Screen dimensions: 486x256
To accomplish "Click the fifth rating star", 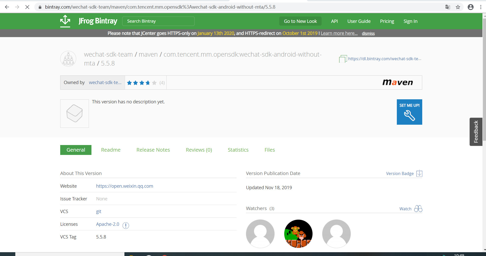I will click(154, 83).
